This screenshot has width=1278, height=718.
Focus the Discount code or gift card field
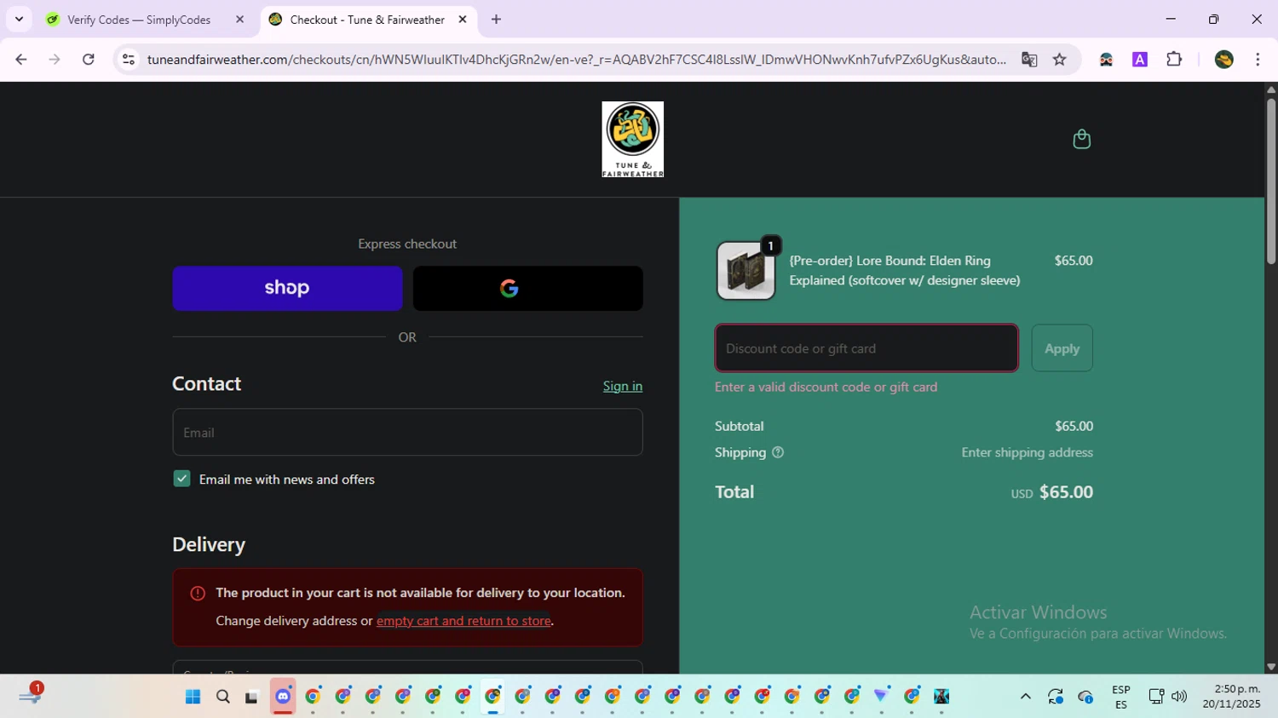tap(866, 348)
